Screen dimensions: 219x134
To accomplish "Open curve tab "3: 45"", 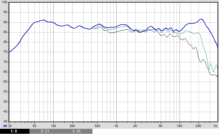I will 76,131.
